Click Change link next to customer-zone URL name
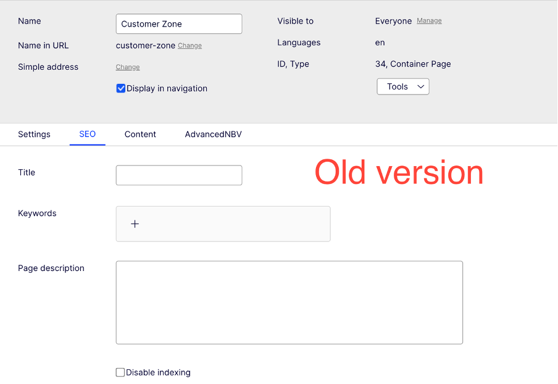Screen dimensions: 558x384 click(189, 46)
